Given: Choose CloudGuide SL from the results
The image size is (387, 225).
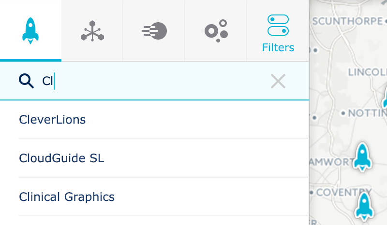Looking at the screenshot, I should click(61, 158).
